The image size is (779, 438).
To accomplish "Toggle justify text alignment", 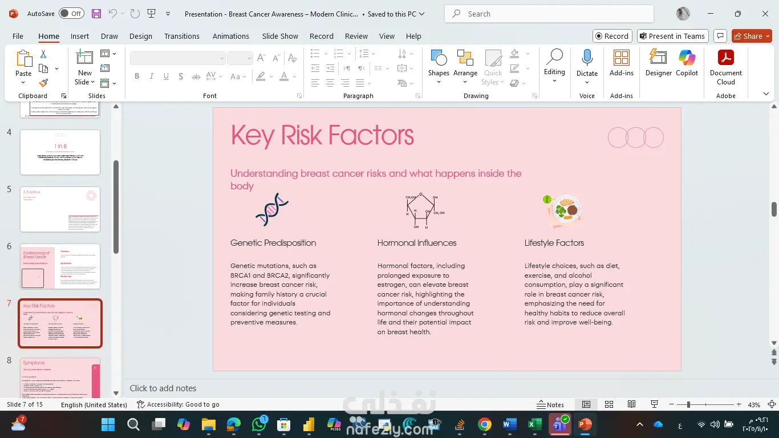I will click(360, 83).
